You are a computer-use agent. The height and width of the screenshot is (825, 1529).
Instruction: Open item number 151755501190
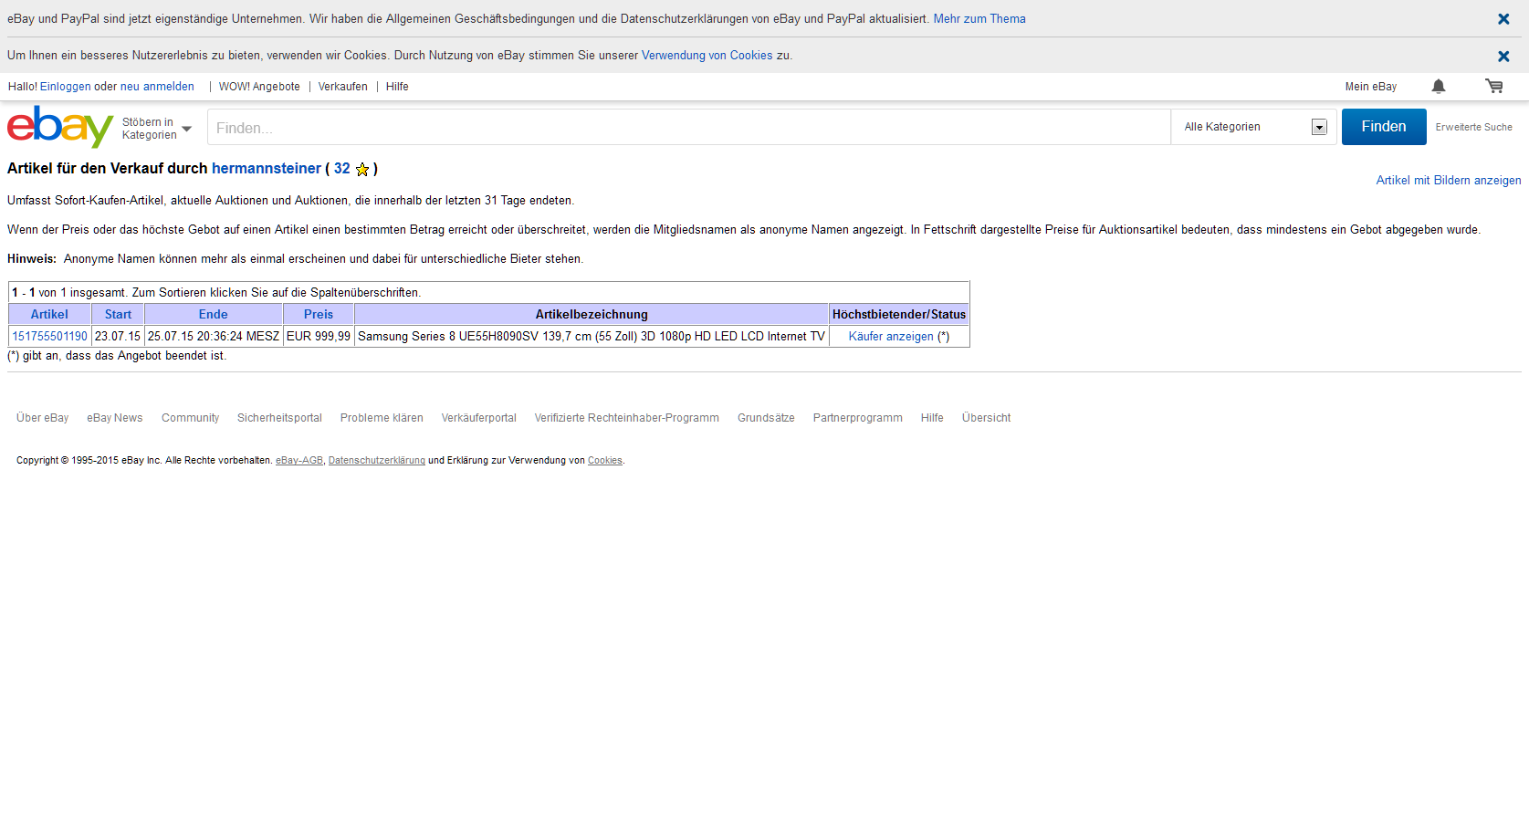(50, 337)
